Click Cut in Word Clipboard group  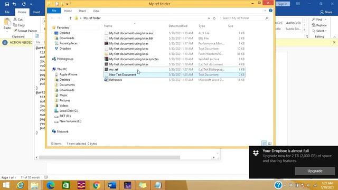(18, 20)
